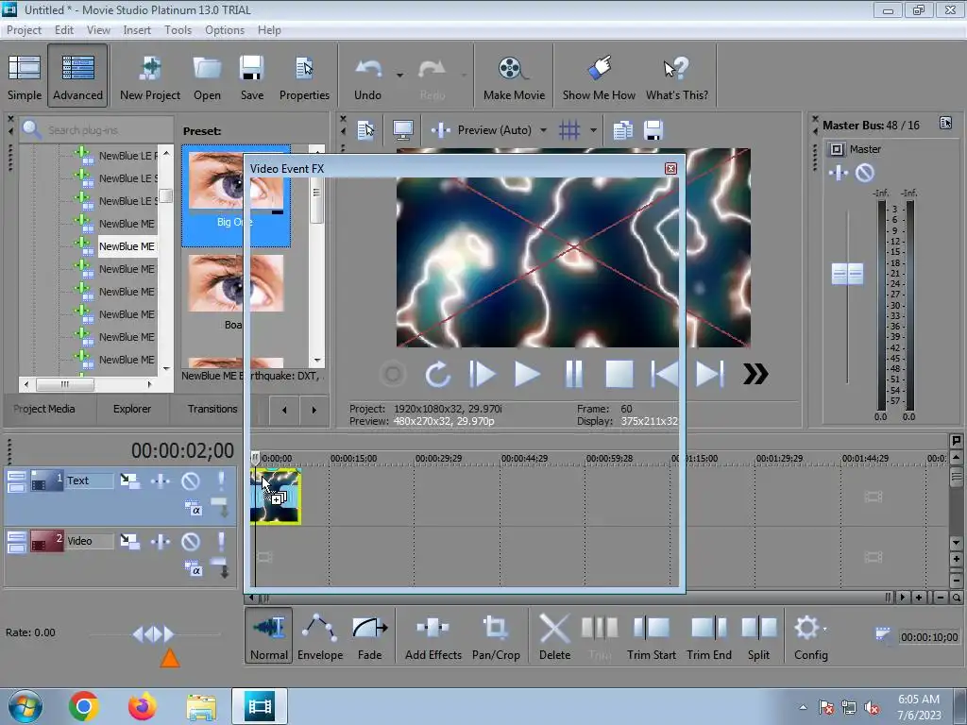Open Preview (Auto) quality dropdown
967x725 pixels.
pyautogui.click(x=543, y=130)
